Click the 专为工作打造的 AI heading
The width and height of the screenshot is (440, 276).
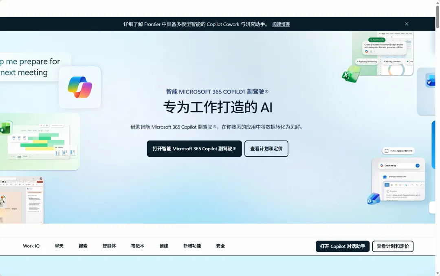[218, 107]
